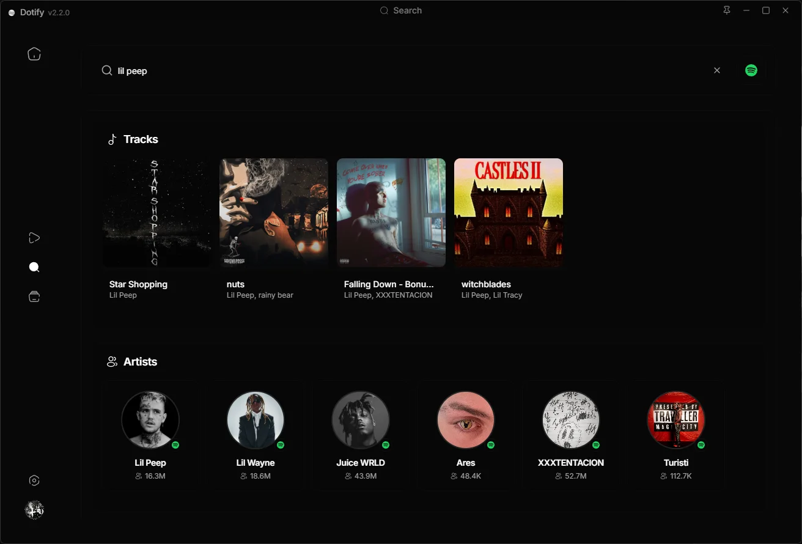Click the Spotify source icon beside search field
The height and width of the screenshot is (544, 802).
[x=751, y=70]
